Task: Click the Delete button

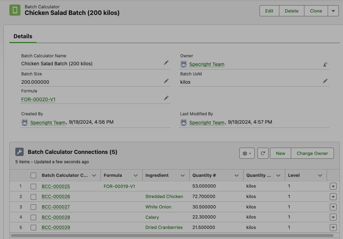Action: point(292,11)
